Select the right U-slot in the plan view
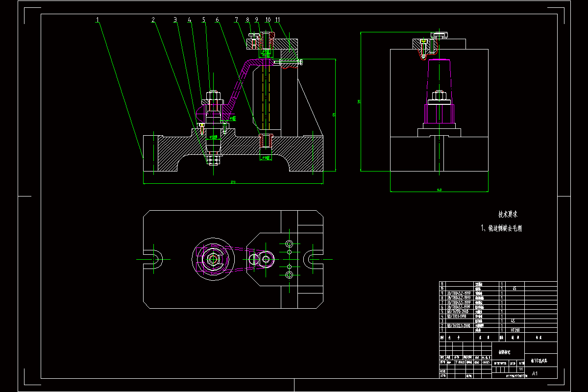The height and width of the screenshot is (392, 588). pyautogui.click(x=314, y=258)
